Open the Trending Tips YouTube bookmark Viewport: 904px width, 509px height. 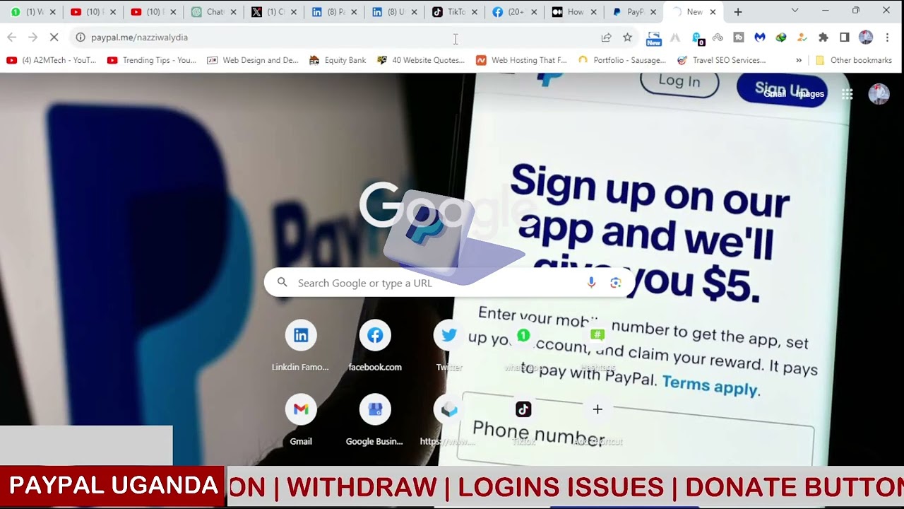pos(152,60)
